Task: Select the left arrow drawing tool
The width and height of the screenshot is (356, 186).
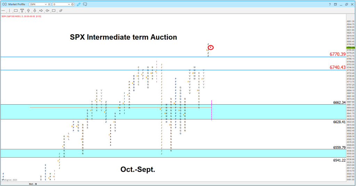Action: pos(47,11)
